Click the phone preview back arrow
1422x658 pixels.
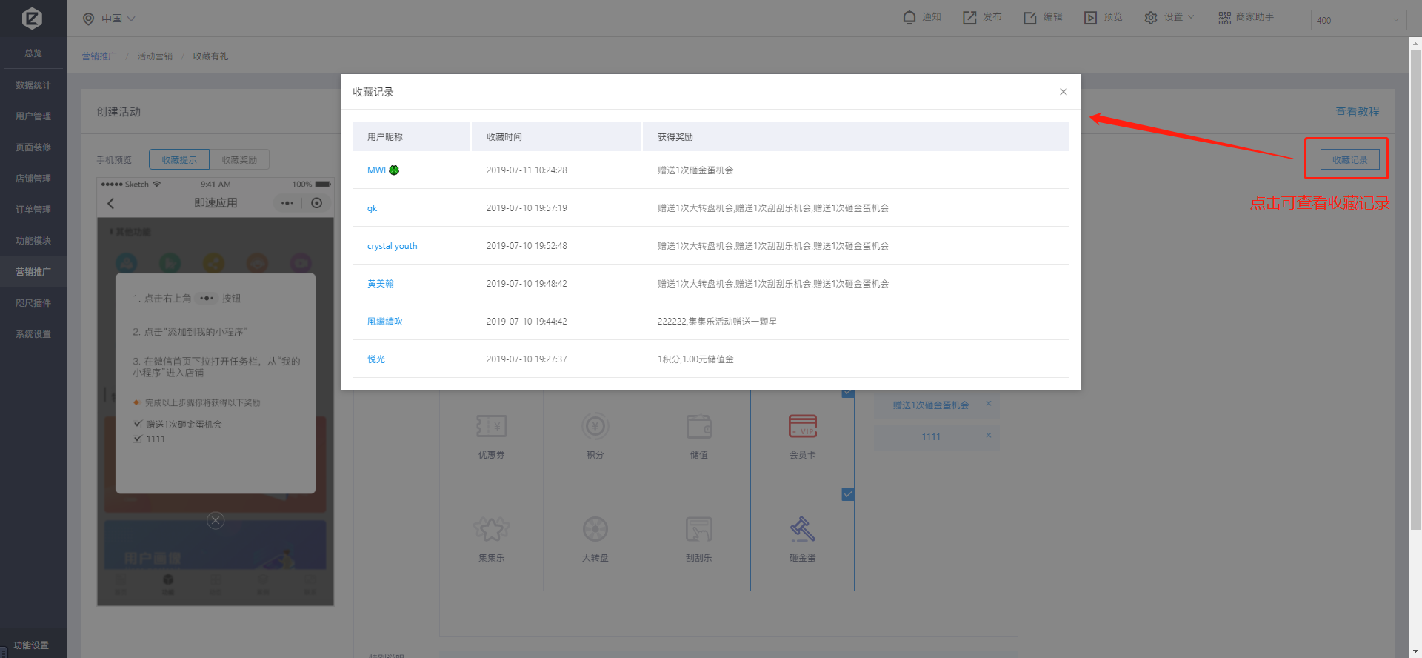(x=111, y=203)
